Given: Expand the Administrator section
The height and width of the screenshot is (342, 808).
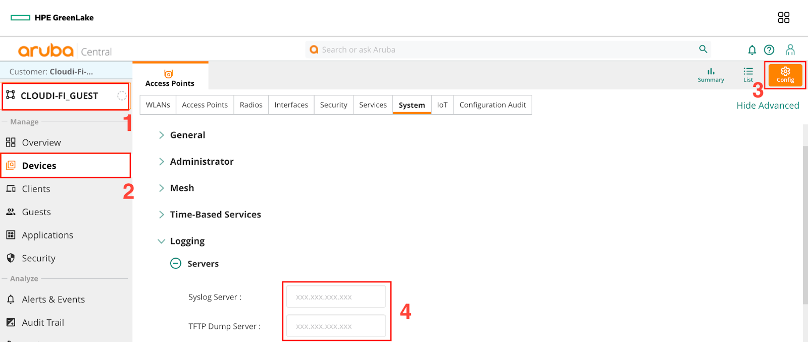Looking at the screenshot, I should click(x=162, y=162).
